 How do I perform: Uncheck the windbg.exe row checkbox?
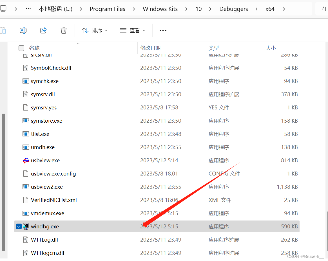point(19,226)
